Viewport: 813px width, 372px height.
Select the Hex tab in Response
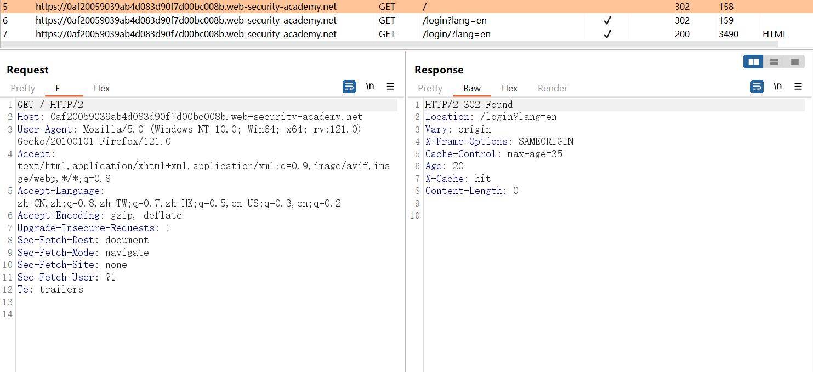pyautogui.click(x=509, y=88)
